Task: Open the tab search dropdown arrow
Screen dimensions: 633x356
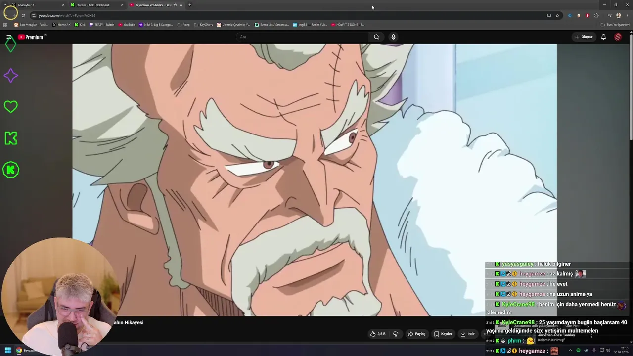Action: click(5, 5)
